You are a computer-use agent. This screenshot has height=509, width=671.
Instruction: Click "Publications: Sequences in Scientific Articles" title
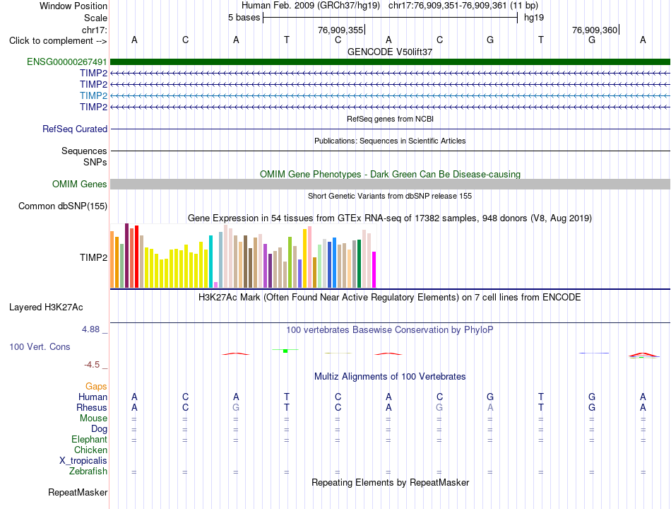[390, 141]
